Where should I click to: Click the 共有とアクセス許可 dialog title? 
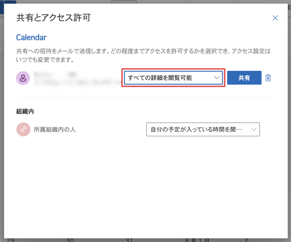pyautogui.click(x=53, y=18)
